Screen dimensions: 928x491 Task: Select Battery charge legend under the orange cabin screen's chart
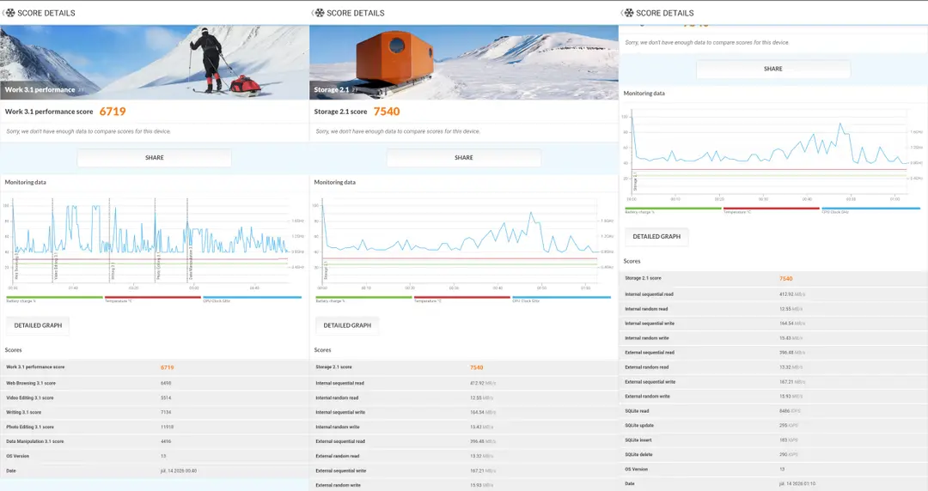[363, 299]
